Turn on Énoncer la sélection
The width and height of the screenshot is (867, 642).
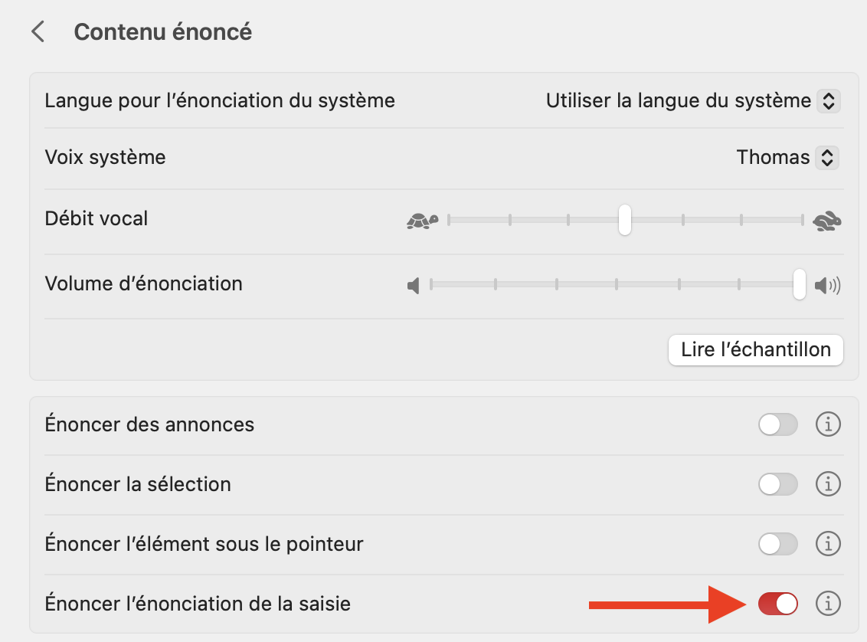[778, 484]
